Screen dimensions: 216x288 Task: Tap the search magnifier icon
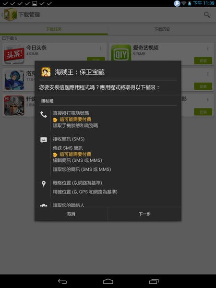(x=207, y=15)
